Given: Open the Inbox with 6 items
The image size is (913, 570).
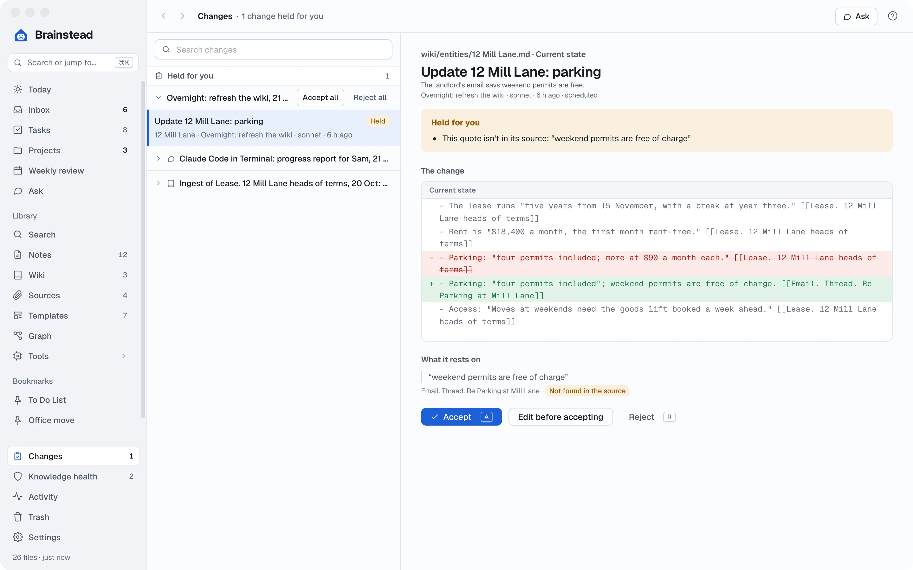Looking at the screenshot, I should [x=73, y=110].
